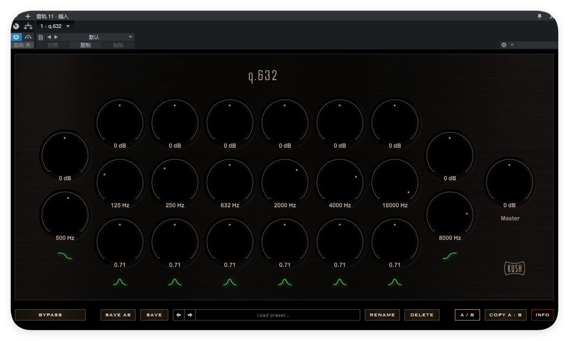
Task: Click the plus icon in the title bar
Action: (x=27, y=16)
